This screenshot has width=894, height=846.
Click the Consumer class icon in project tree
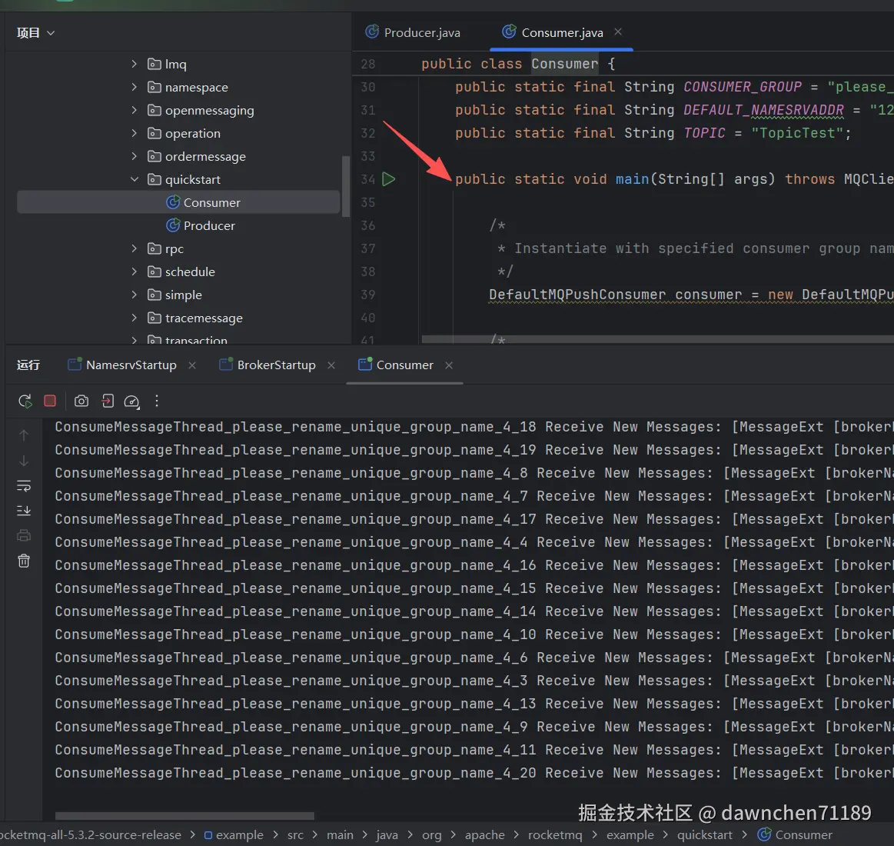[x=173, y=202]
